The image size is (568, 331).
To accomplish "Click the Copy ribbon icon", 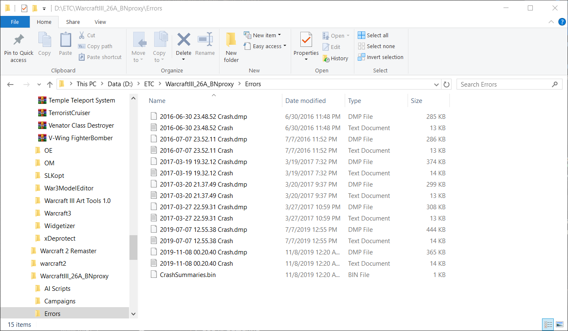I will click(44, 41).
